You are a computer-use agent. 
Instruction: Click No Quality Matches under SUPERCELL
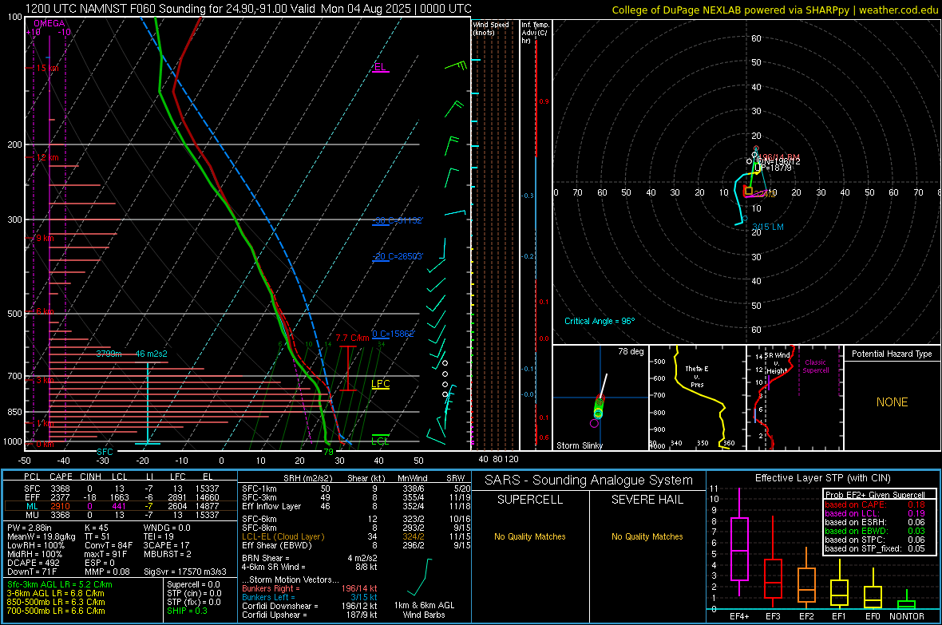click(530, 536)
